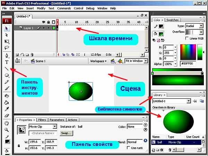Toggle the Linear RGB checkbox

coord(187,38)
